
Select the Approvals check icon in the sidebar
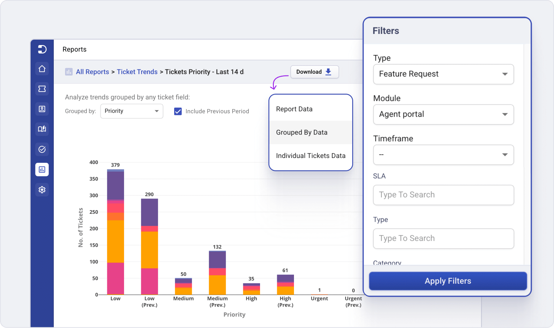[42, 149]
